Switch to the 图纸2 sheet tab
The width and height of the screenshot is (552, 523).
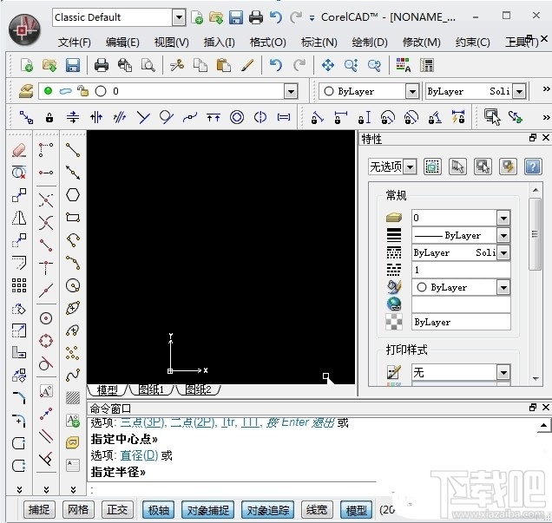pos(198,389)
